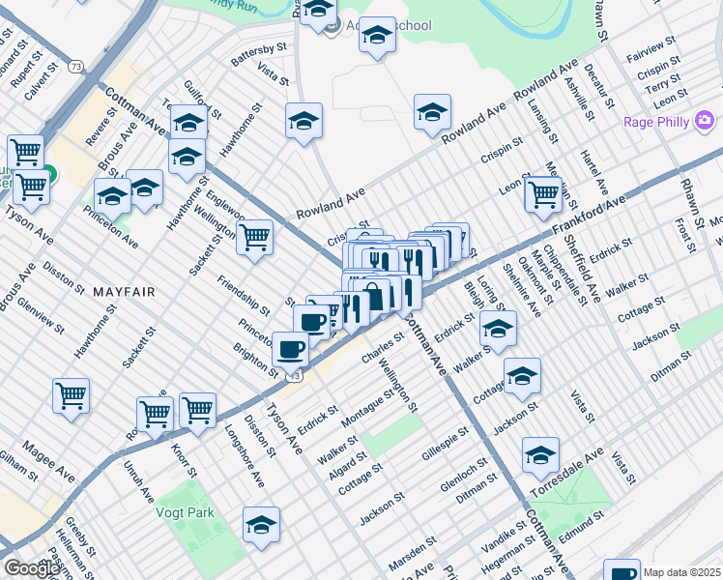Click the Vogt Park label

[x=185, y=512]
